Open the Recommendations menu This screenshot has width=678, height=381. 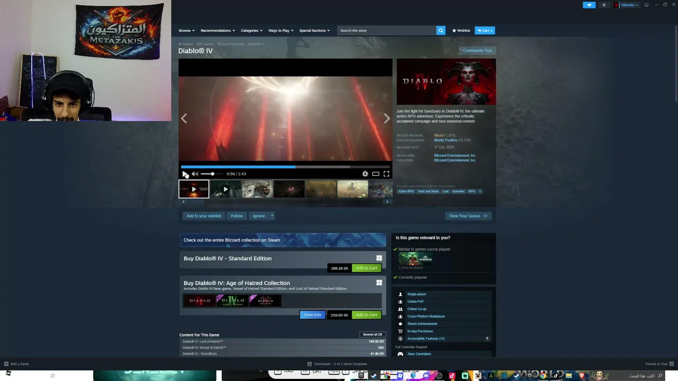[x=217, y=30]
